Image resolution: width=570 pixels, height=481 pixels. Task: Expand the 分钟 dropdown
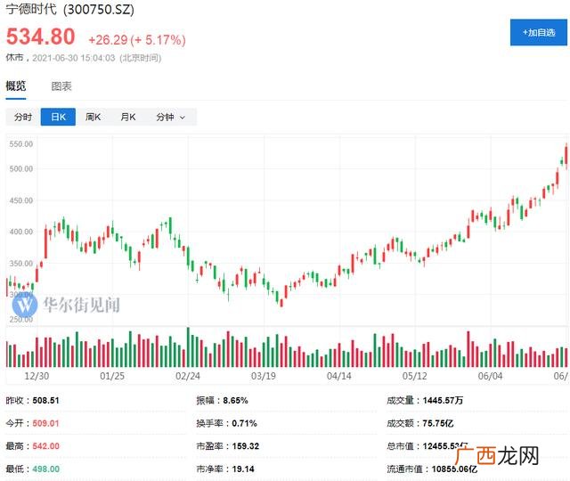[x=170, y=117]
